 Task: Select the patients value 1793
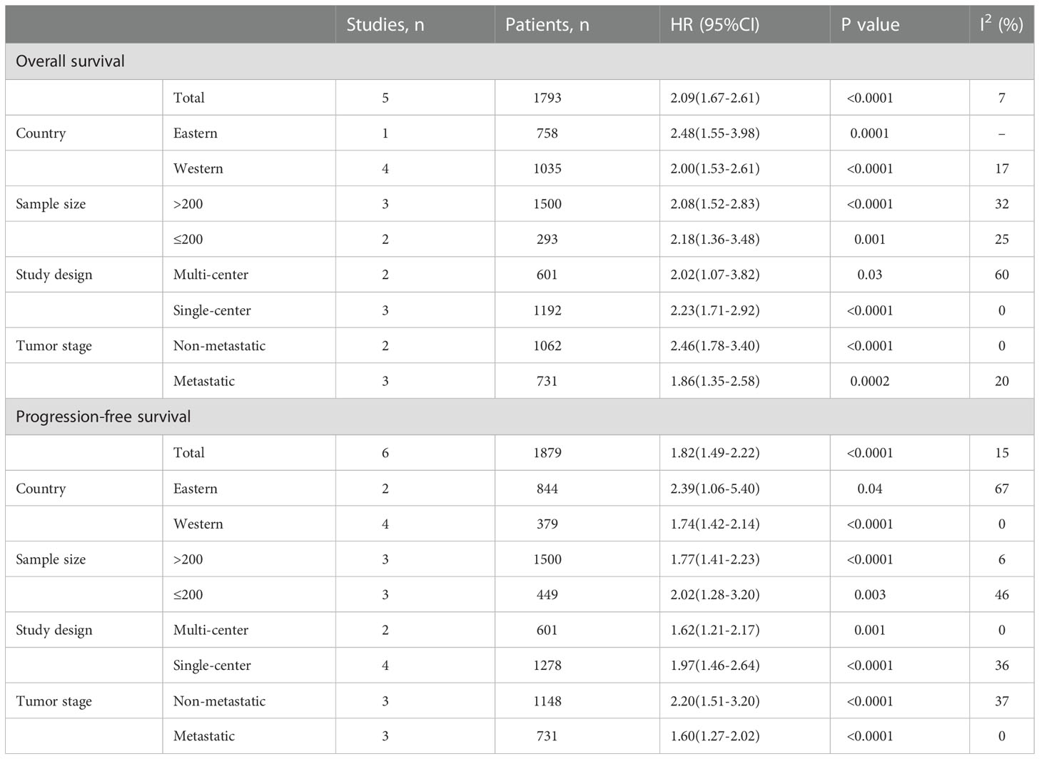pos(547,98)
